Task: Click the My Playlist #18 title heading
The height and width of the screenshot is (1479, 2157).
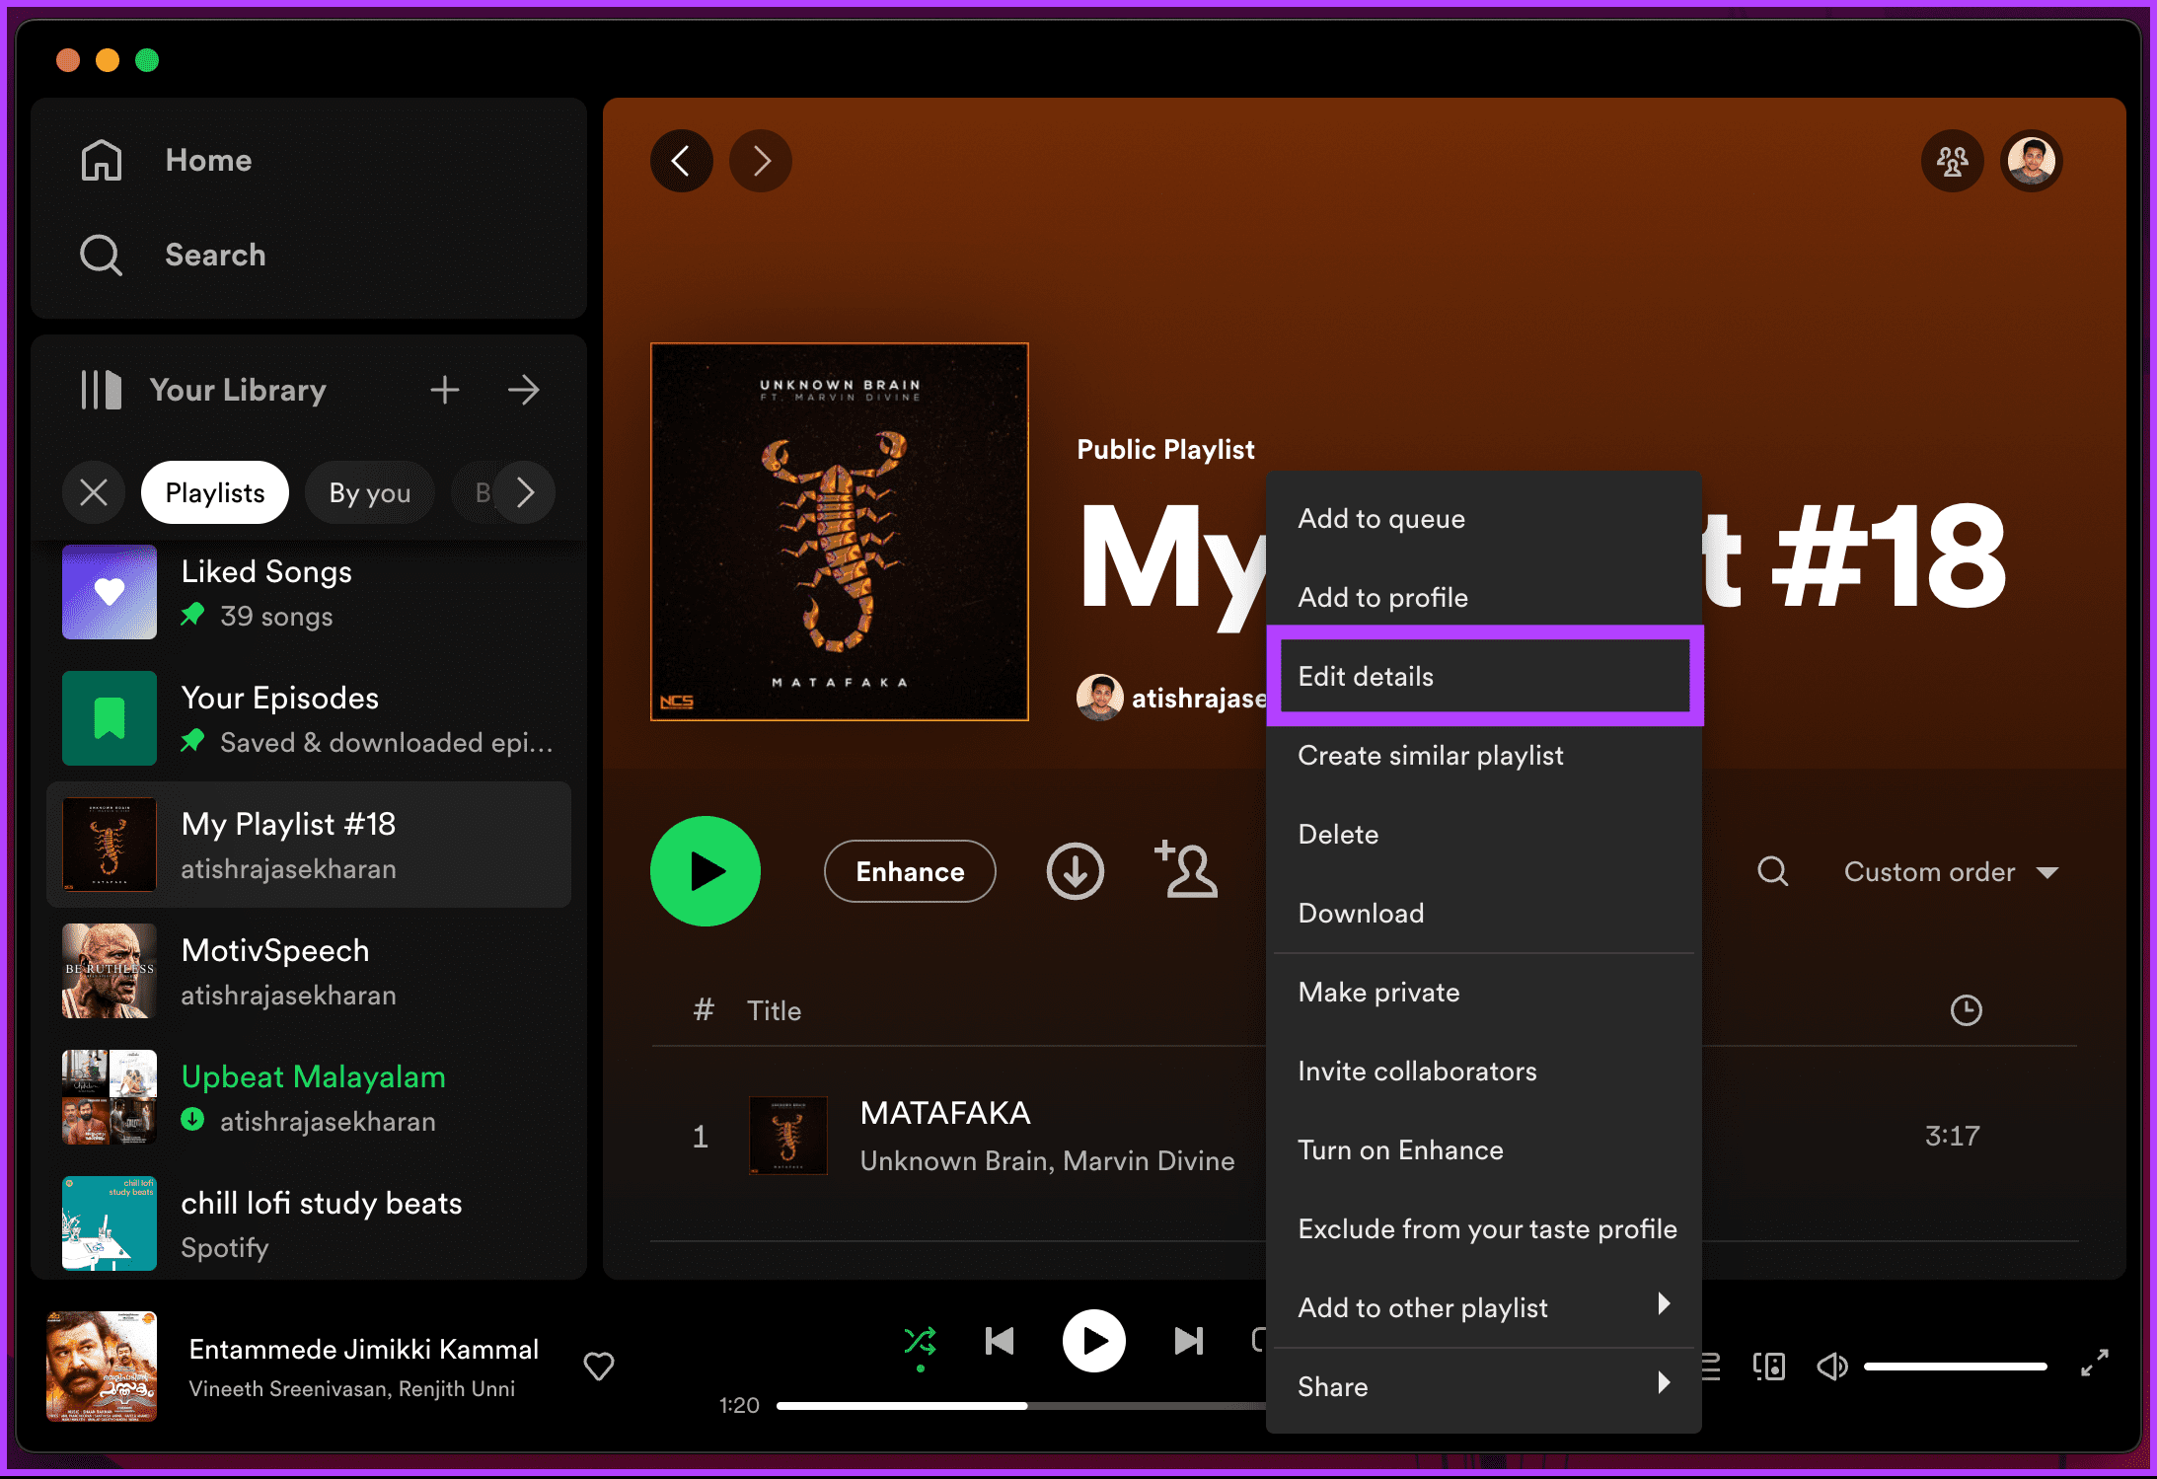Action: 1543,557
